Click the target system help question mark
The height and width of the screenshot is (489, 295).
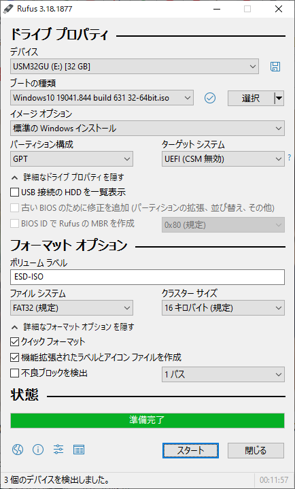tap(290, 158)
